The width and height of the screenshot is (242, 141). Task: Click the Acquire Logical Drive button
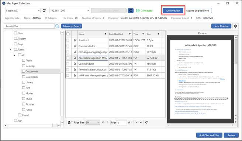[197, 11]
